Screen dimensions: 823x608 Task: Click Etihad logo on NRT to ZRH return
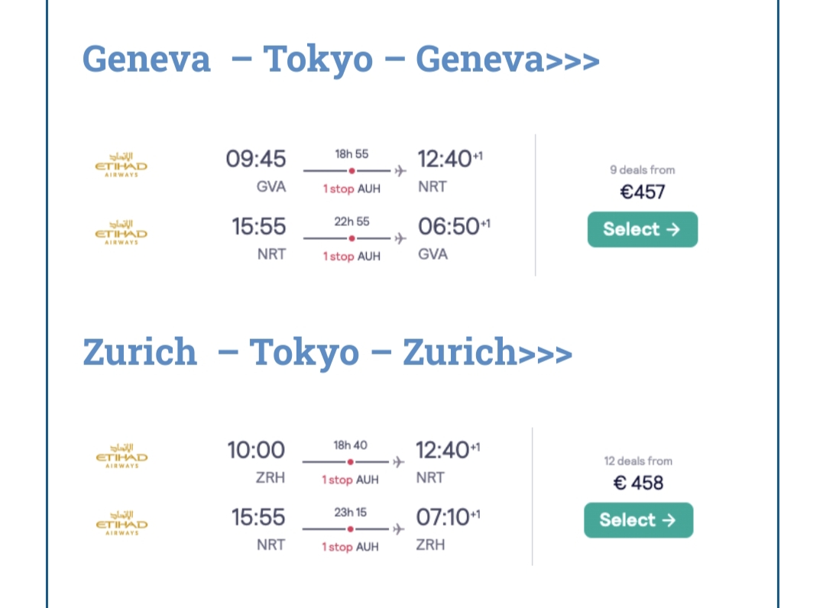pos(122,523)
